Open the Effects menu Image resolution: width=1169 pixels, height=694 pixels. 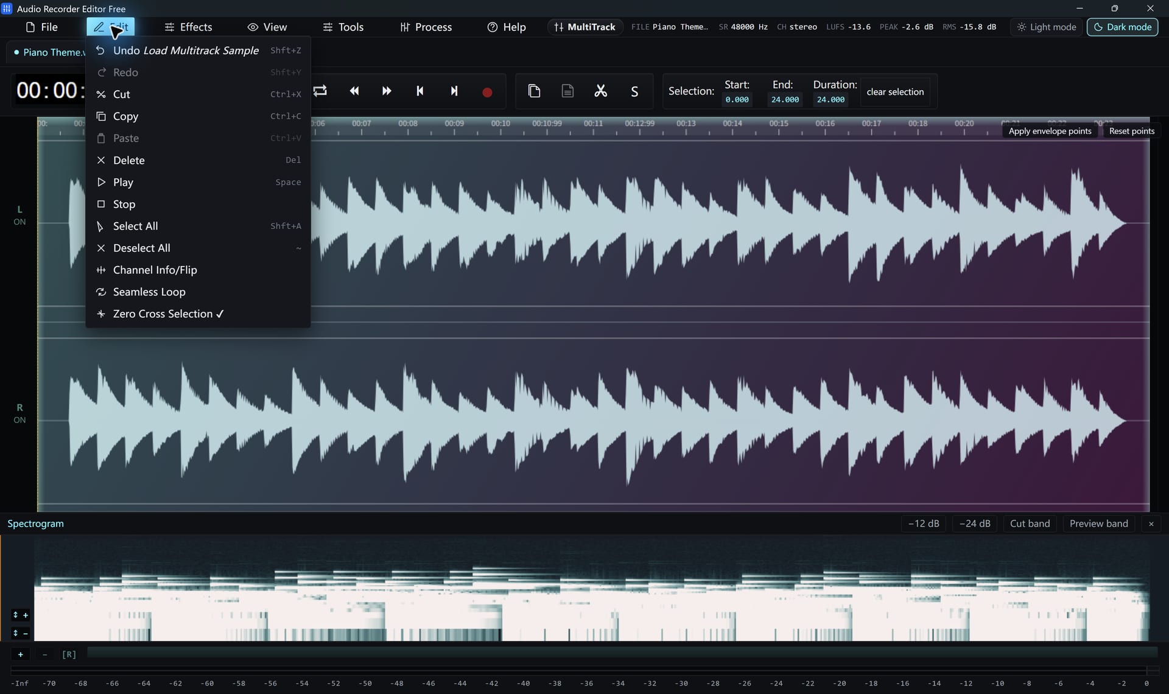pos(188,27)
